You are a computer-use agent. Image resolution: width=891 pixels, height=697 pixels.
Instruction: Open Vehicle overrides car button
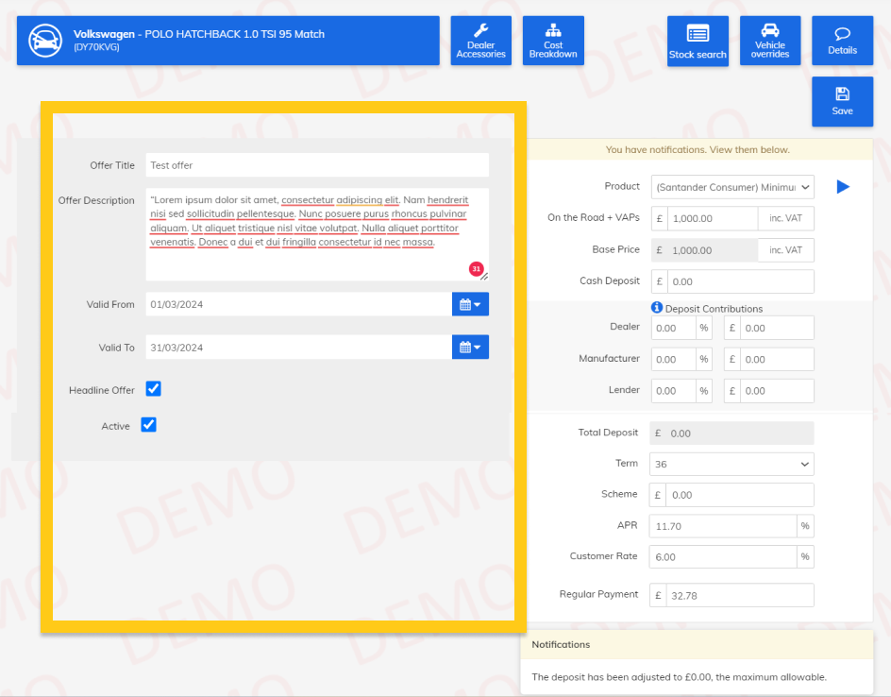pyautogui.click(x=770, y=41)
